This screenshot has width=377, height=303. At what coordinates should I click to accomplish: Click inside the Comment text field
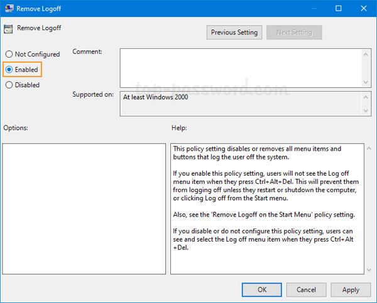[x=241, y=68]
